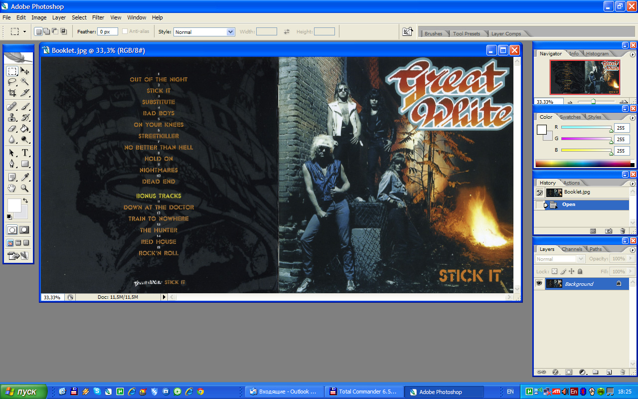Image resolution: width=638 pixels, height=399 pixels.
Task: Switch to Total Commander in taskbar
Action: (x=363, y=392)
